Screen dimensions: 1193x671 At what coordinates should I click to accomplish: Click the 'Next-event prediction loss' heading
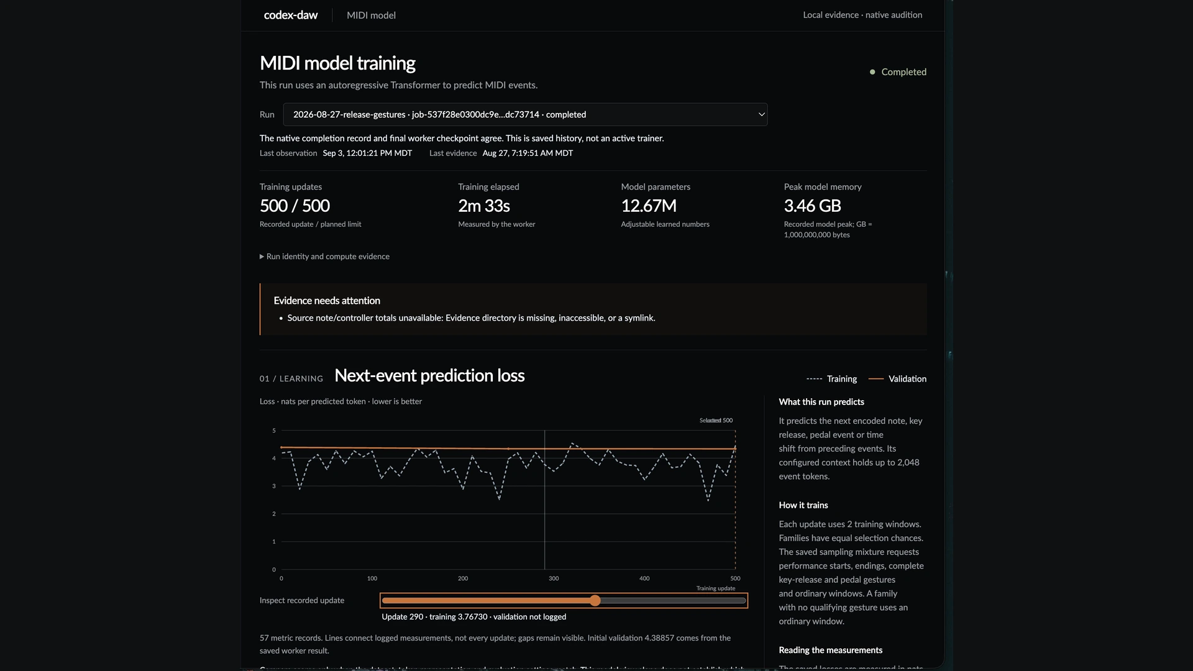click(429, 375)
